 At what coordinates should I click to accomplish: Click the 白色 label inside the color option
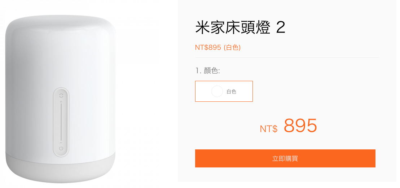[231, 92]
